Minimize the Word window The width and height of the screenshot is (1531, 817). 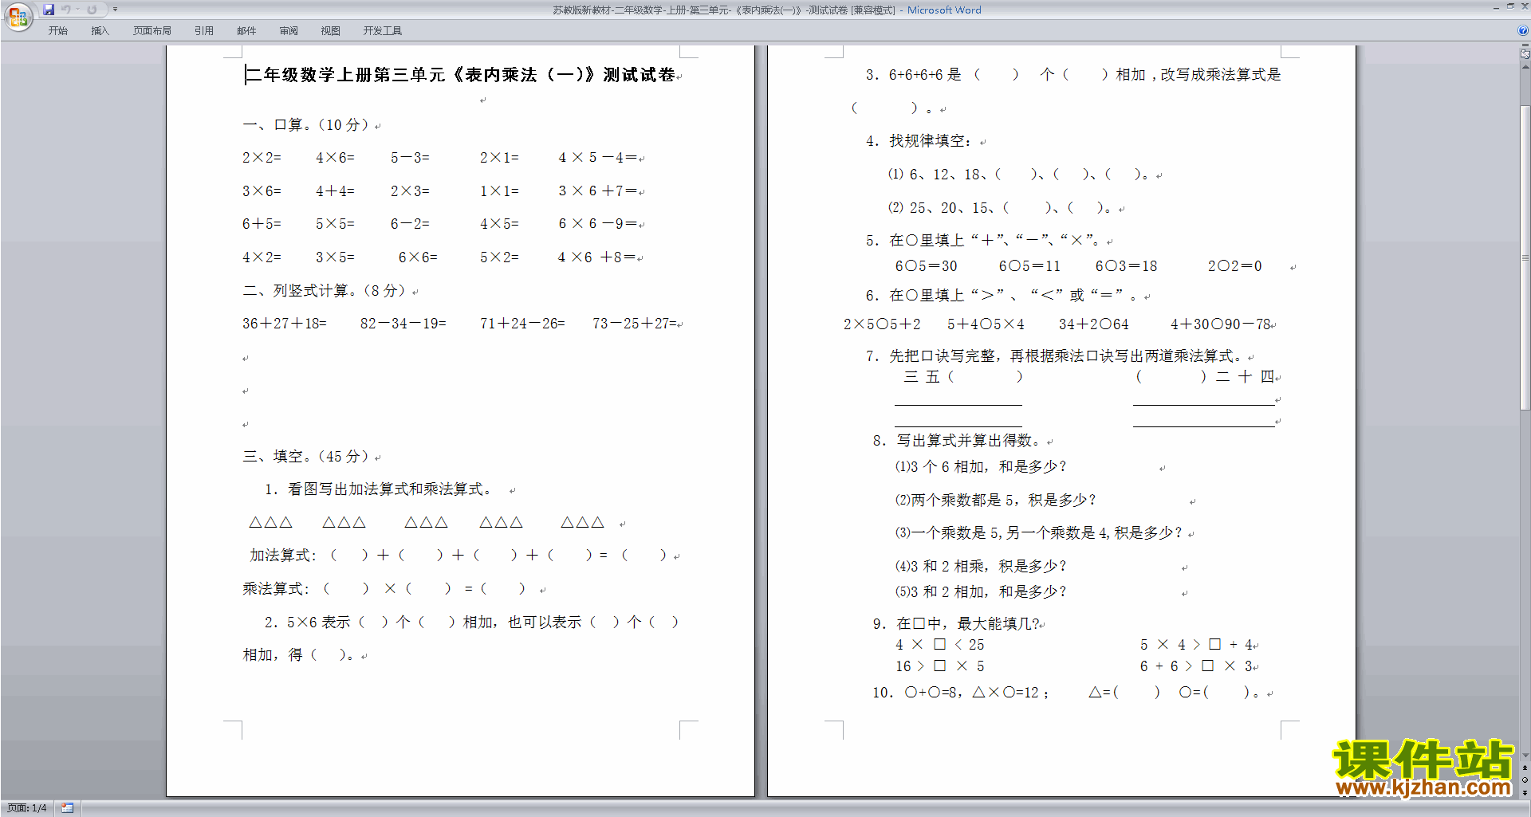coord(1496,7)
